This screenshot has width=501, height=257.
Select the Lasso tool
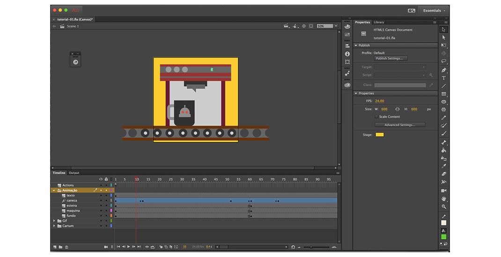(443, 61)
